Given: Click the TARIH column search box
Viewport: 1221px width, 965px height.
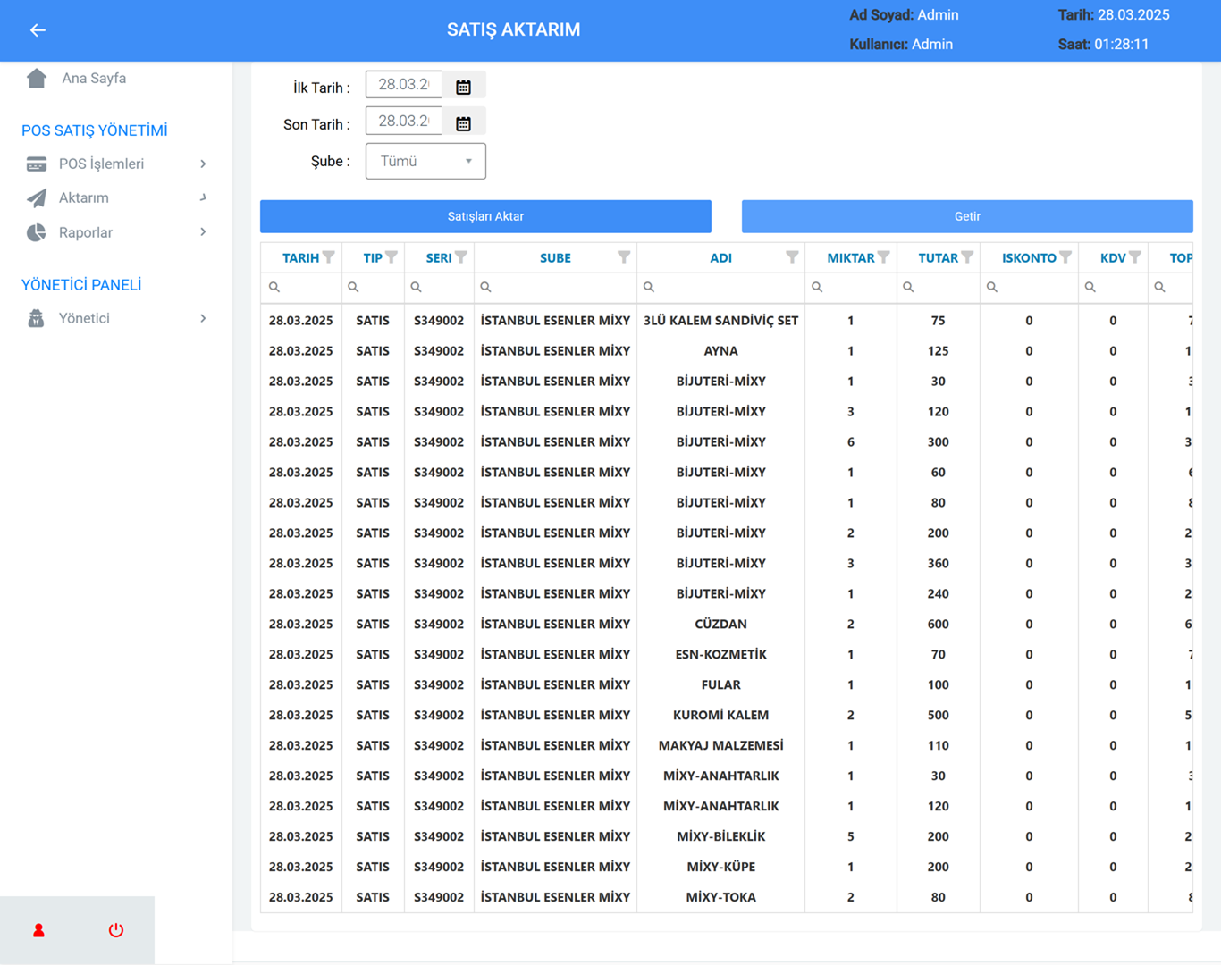Looking at the screenshot, I should [x=301, y=288].
